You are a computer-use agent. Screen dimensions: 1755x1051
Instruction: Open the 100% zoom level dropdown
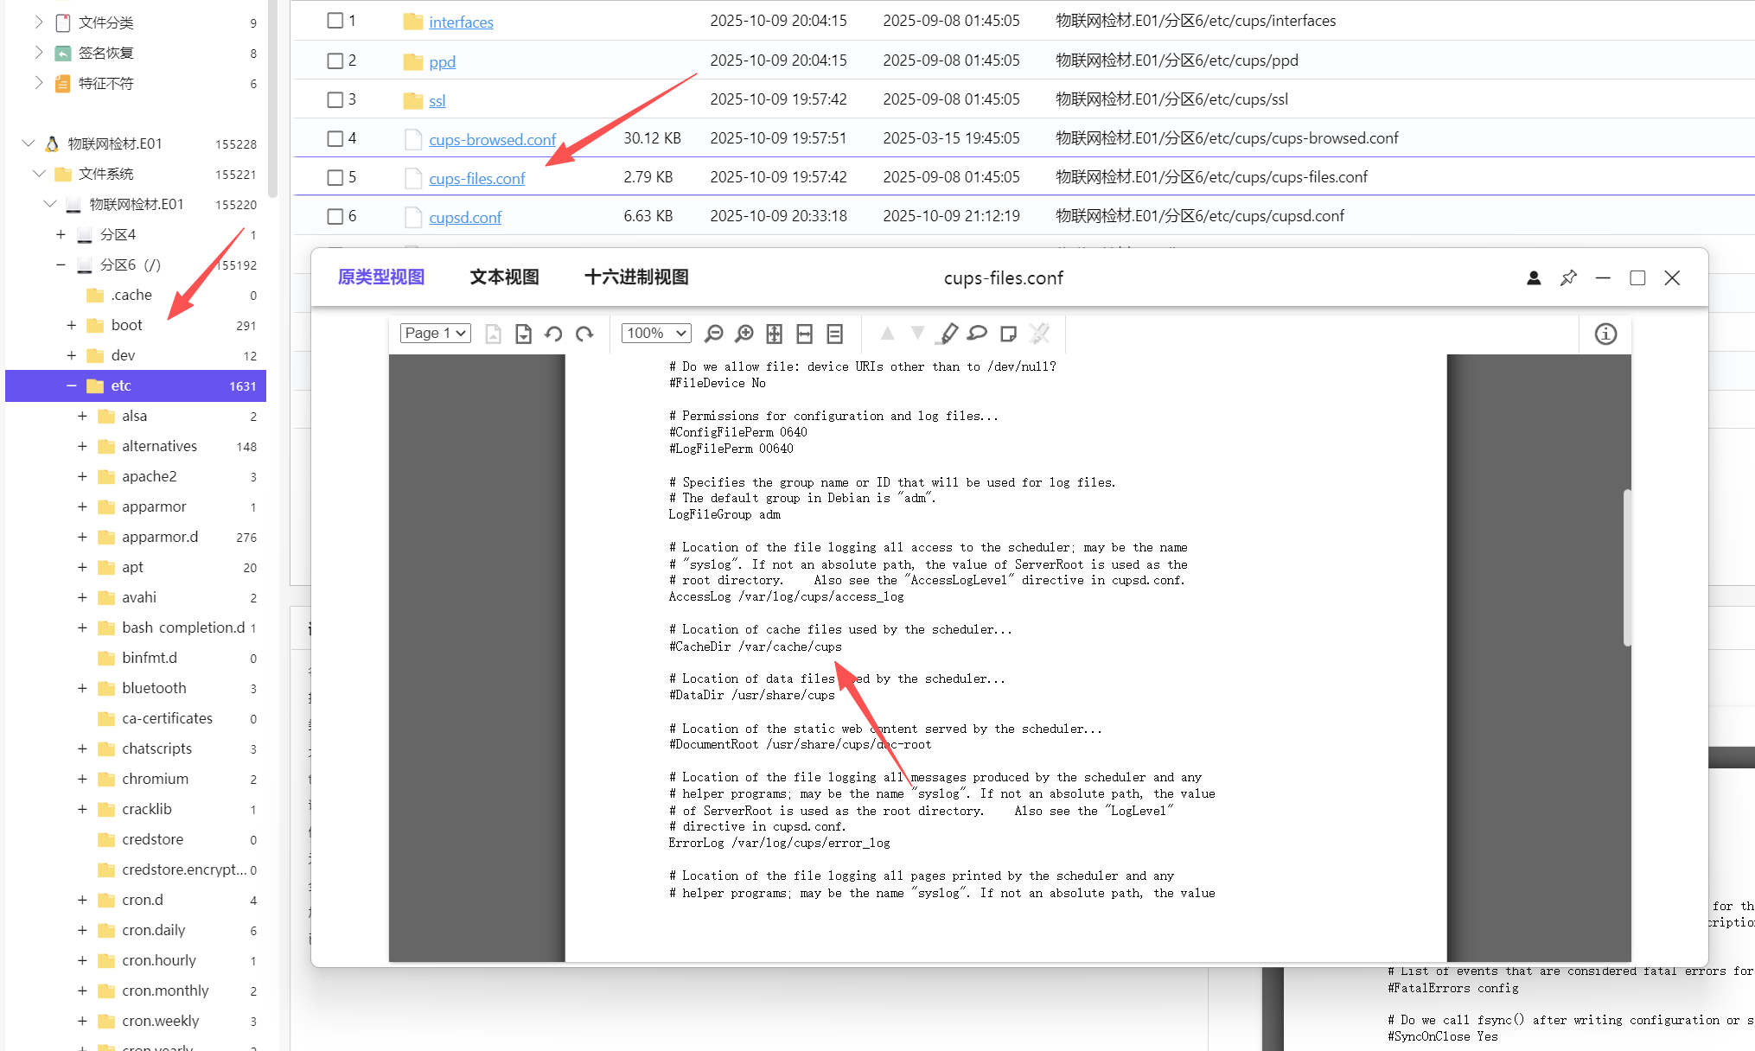[656, 333]
